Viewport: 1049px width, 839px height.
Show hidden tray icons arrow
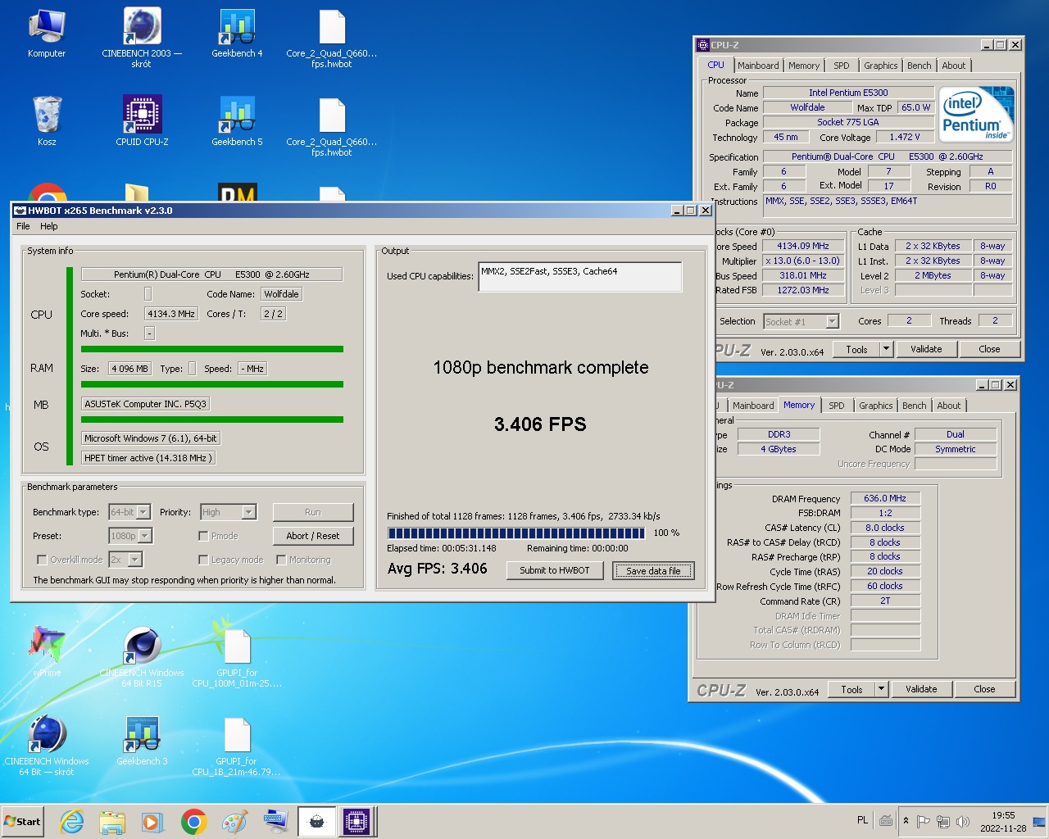coord(906,821)
